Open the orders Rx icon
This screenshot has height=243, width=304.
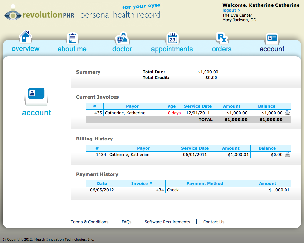(x=222, y=38)
